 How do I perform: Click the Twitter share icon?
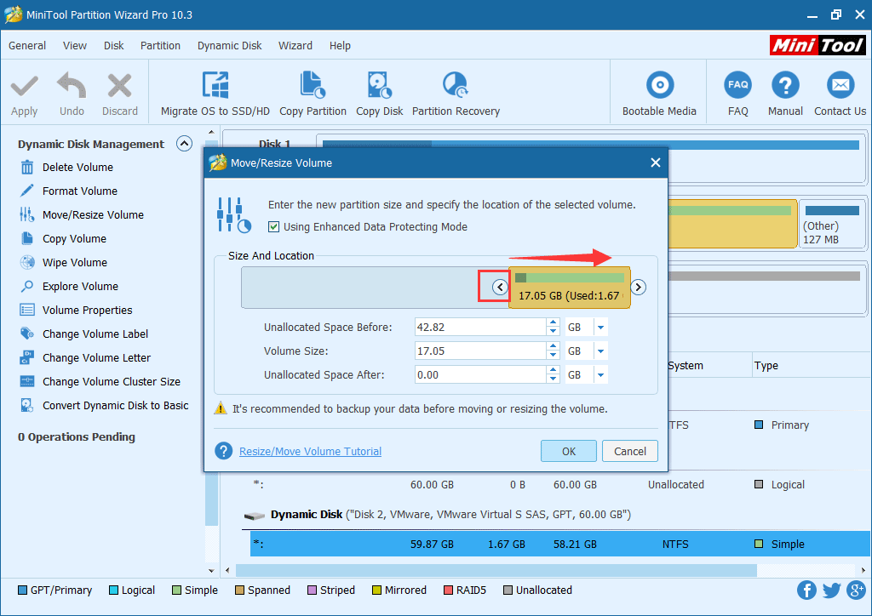pyautogui.click(x=831, y=590)
